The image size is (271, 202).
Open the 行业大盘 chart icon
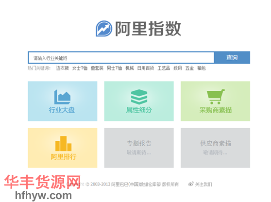62,97
